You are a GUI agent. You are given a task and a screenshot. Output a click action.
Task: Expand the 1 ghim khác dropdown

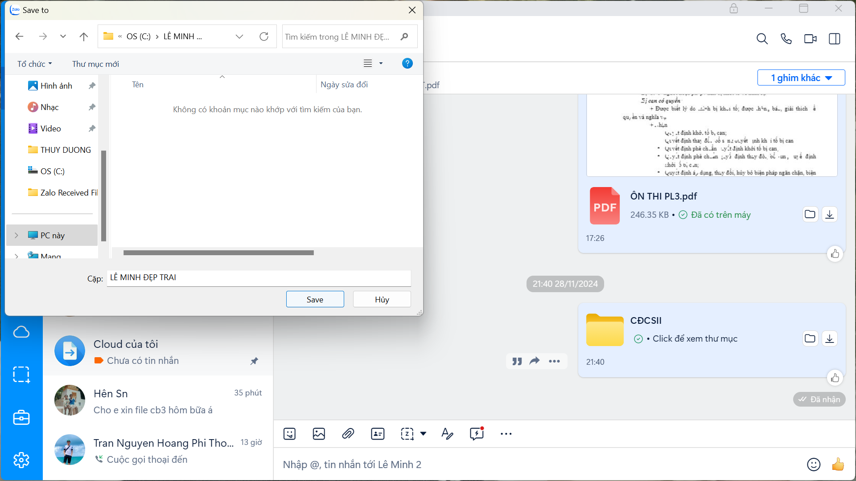(801, 78)
